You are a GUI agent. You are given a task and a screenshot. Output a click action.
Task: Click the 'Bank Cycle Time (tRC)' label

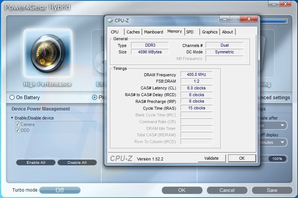coord(156,115)
